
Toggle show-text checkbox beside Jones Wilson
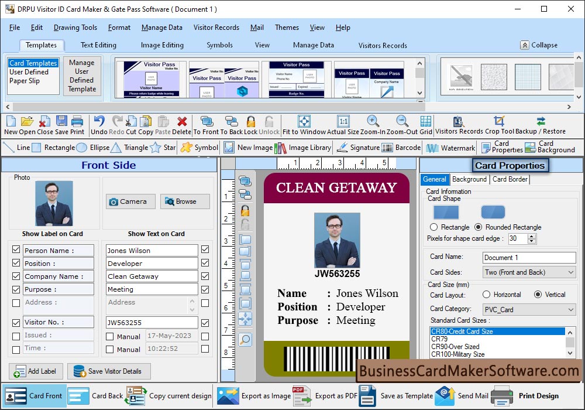pos(205,250)
